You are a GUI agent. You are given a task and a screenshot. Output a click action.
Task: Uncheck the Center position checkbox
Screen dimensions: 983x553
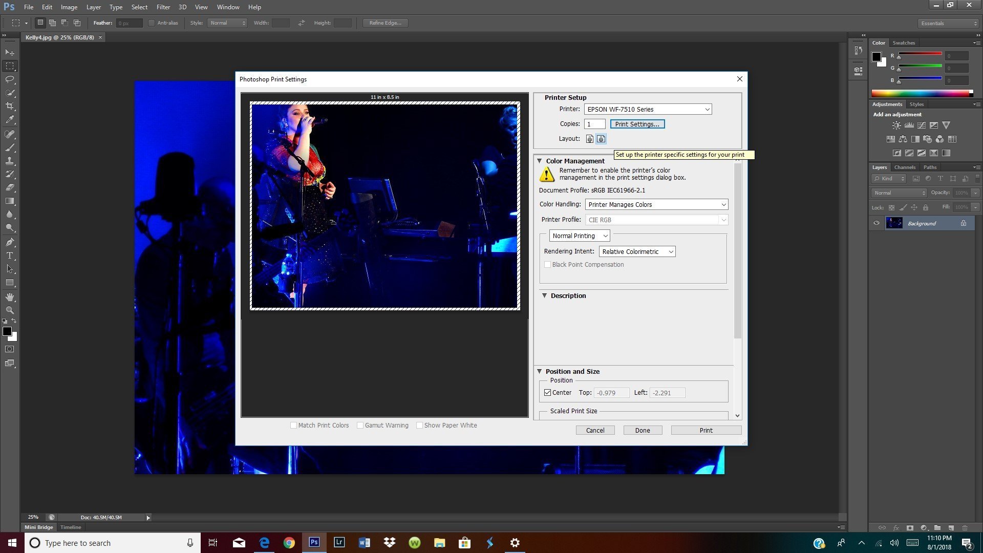point(547,393)
